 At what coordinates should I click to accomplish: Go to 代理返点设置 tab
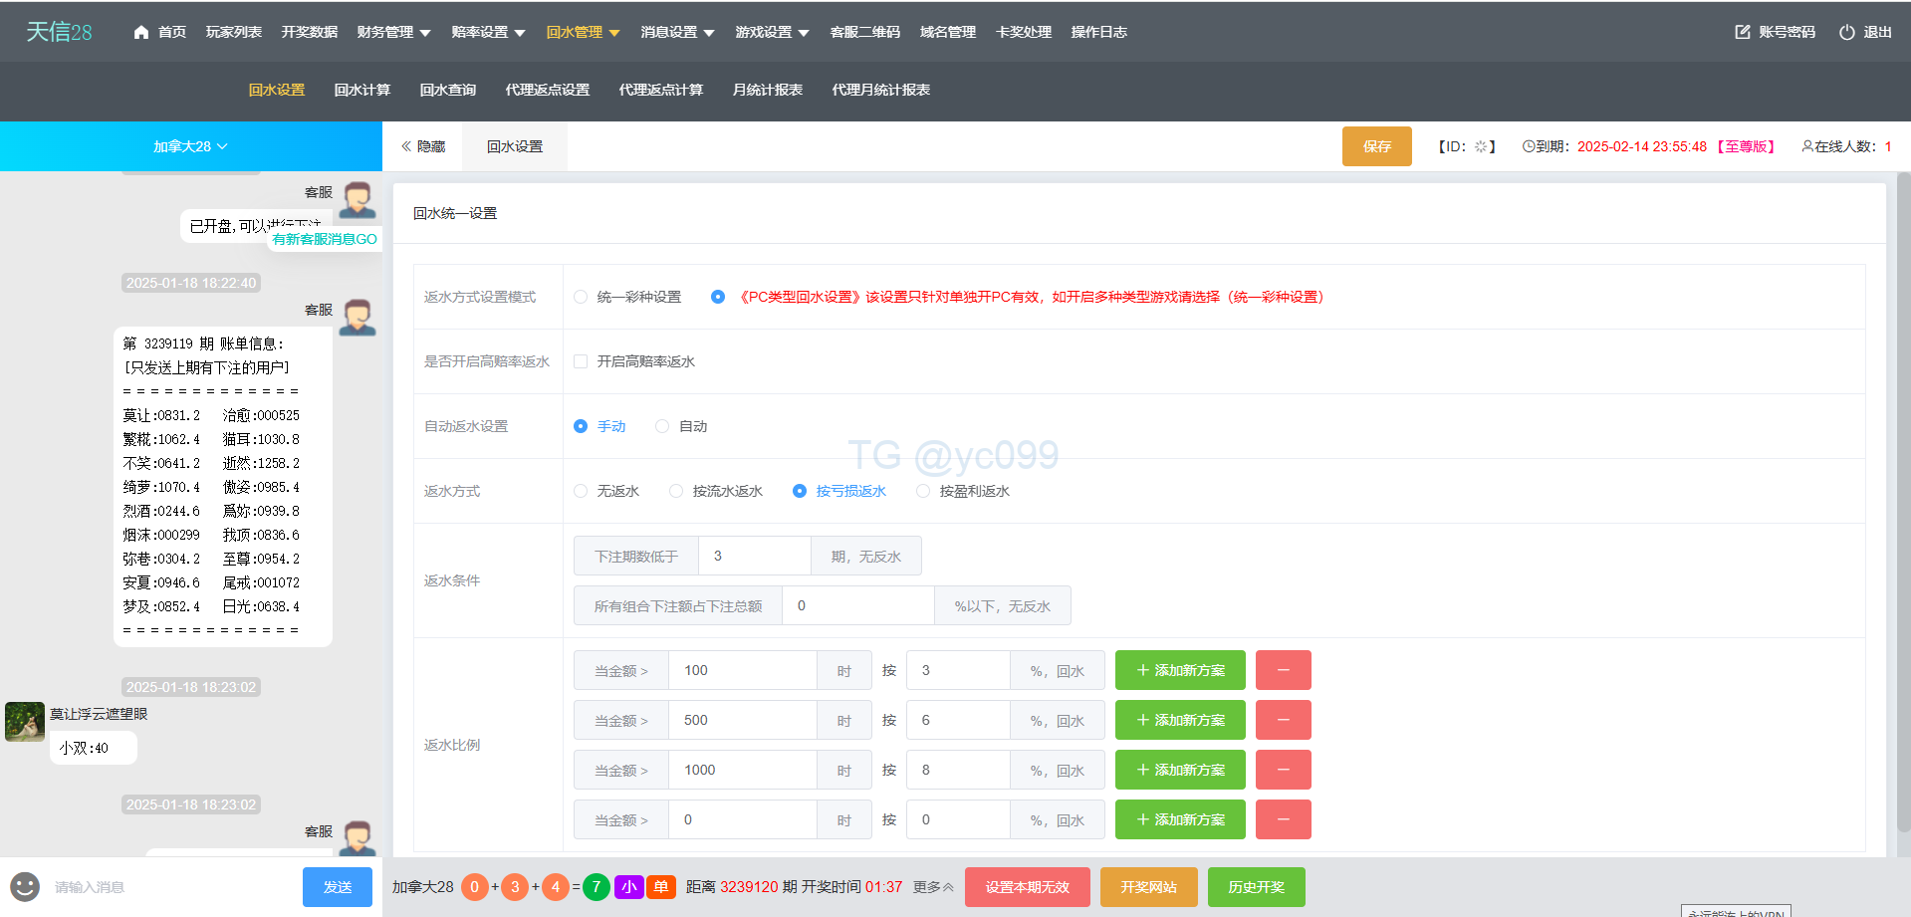point(547,90)
